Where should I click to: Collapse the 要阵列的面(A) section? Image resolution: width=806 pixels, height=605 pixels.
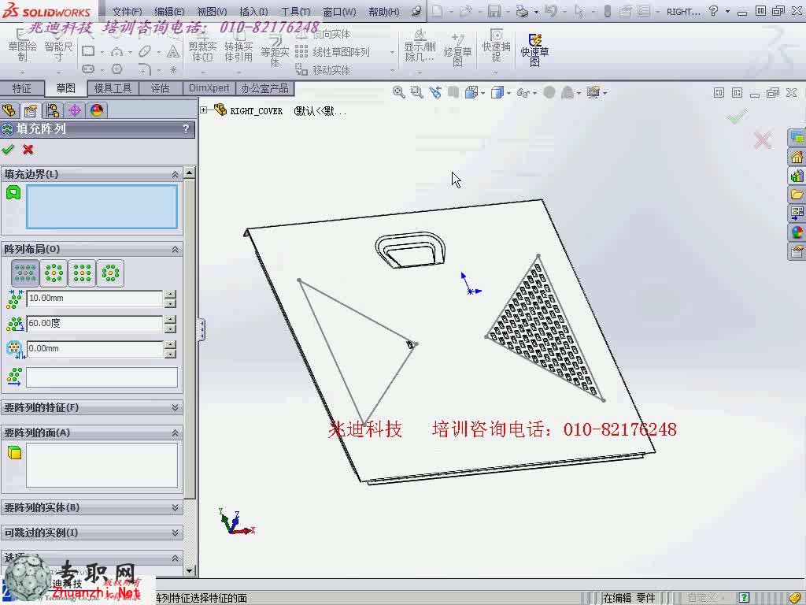click(175, 432)
